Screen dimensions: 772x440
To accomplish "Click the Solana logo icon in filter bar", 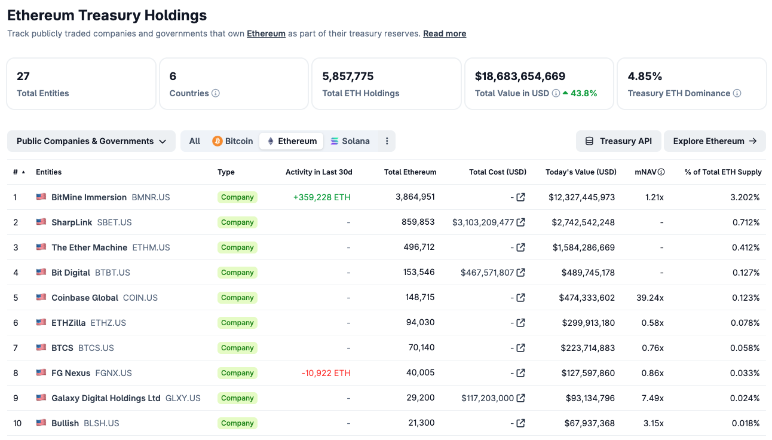I will pos(335,141).
